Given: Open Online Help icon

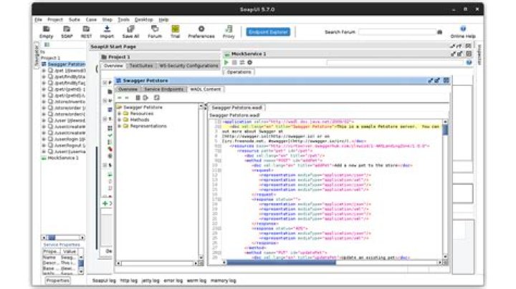Looking at the screenshot, I should click(x=463, y=31).
